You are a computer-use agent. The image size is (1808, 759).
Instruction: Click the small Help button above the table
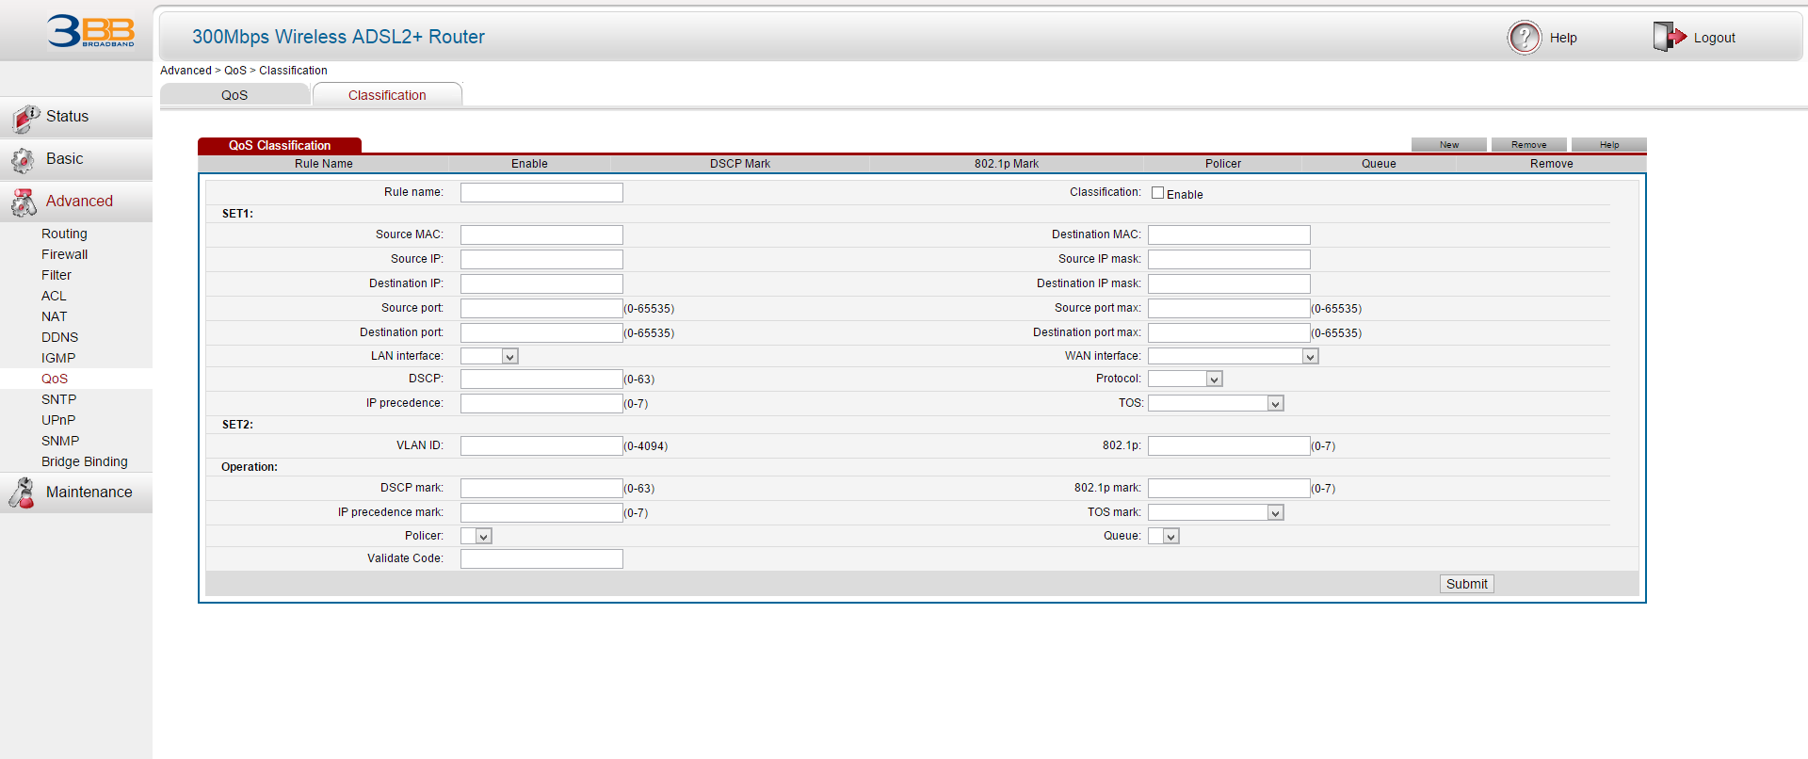point(1609,145)
